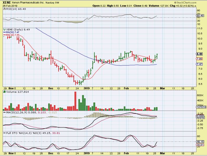
Task: Click the MACD(12,26,9) legend label
Action: point(17,112)
